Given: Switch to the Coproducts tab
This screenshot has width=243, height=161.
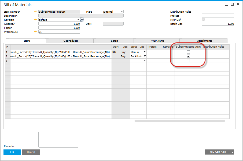Looking at the screenshot, I should (71, 41).
